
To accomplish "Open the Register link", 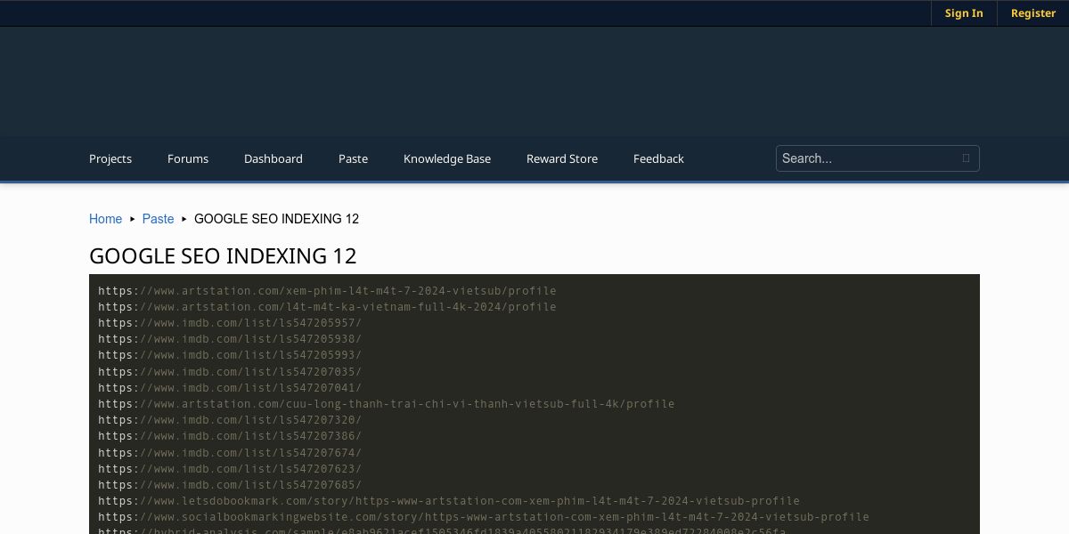I will pos(1033,13).
